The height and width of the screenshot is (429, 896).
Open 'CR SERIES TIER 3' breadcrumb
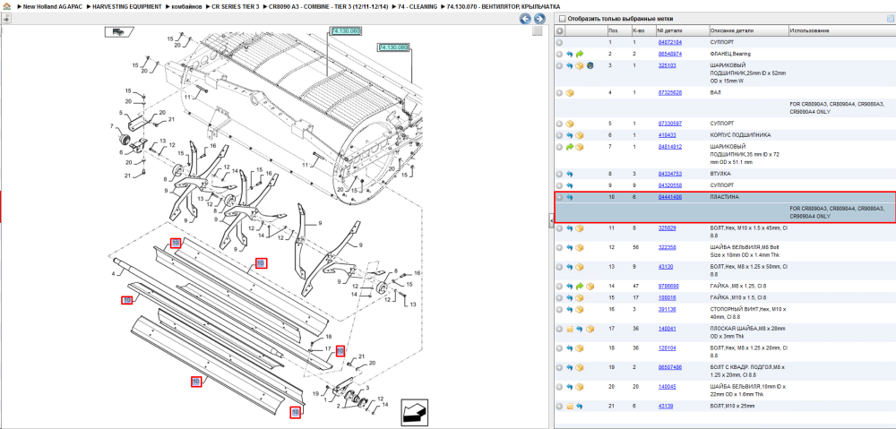(x=236, y=5)
